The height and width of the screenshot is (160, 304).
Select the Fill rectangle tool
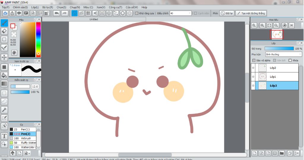4,67
